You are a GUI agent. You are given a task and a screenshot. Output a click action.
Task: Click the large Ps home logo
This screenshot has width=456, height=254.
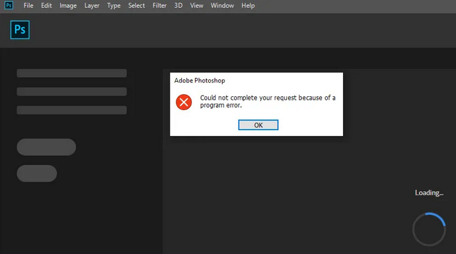(20, 30)
